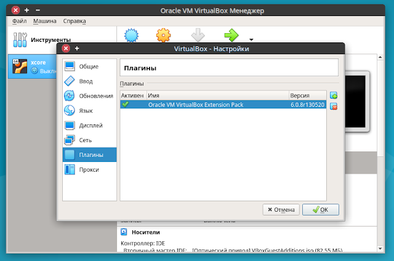This screenshot has height=261, width=394.
Task: Expand the Start button dropdown arrow
Action: (251, 39)
